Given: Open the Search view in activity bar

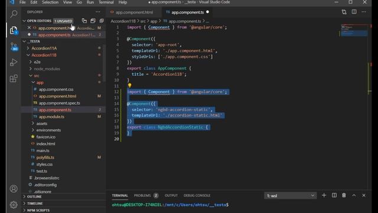Looking at the screenshot, I should coord(14,14).
